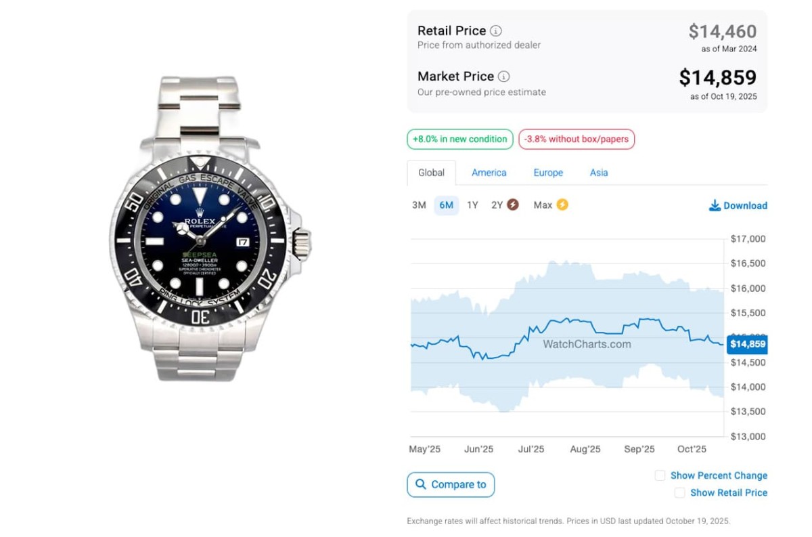Select the Global tab
The height and width of the screenshot is (537, 812).
(x=431, y=173)
